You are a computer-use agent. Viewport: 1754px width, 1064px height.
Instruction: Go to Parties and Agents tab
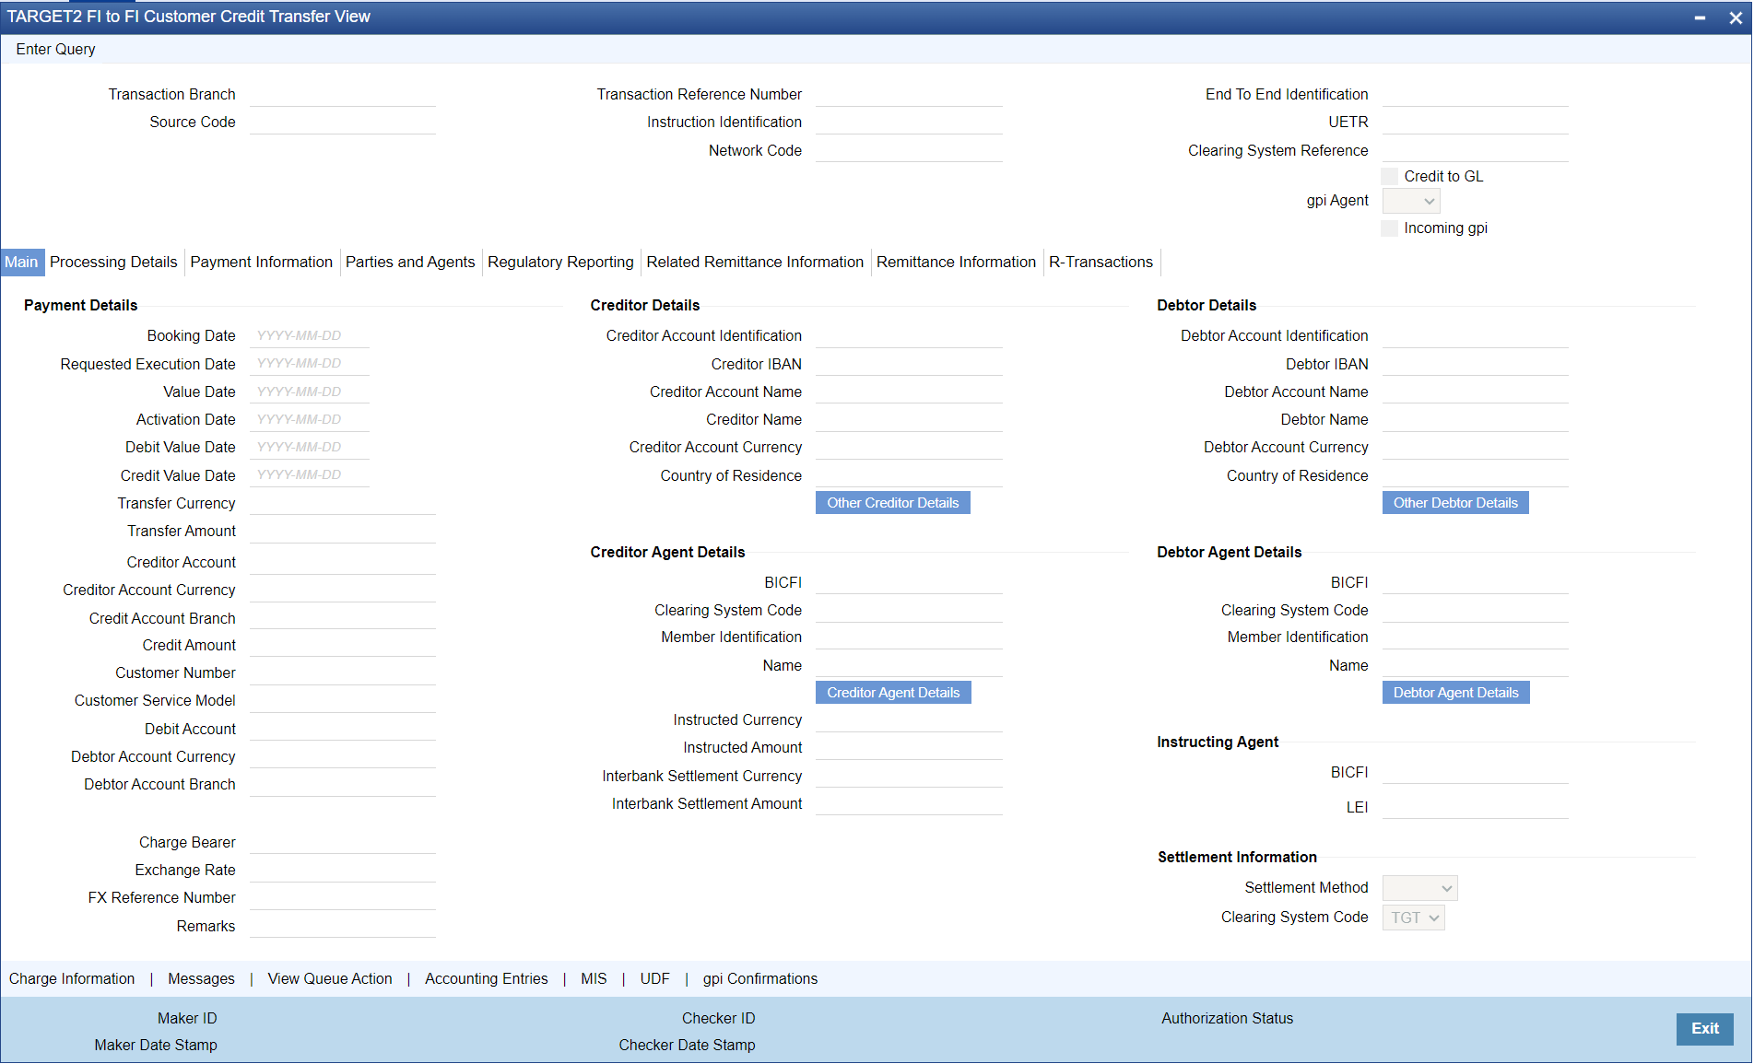coord(410,263)
